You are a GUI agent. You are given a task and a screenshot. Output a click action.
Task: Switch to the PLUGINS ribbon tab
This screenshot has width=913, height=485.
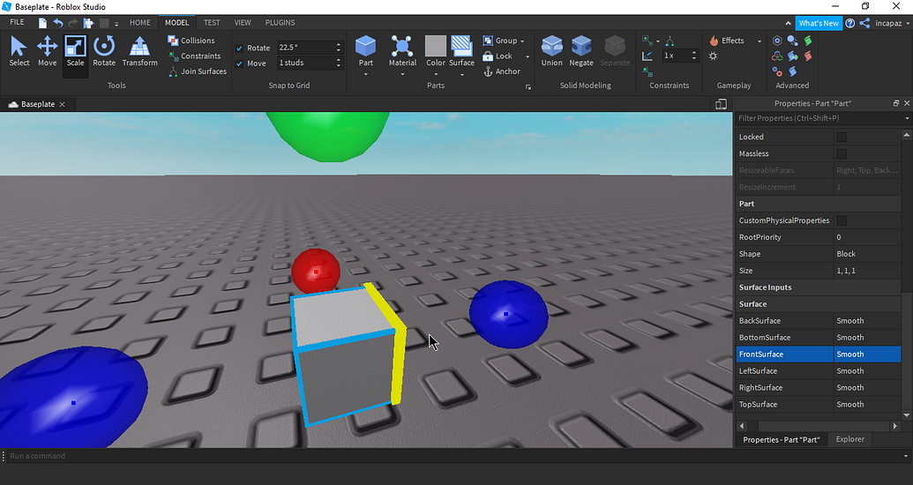[280, 23]
